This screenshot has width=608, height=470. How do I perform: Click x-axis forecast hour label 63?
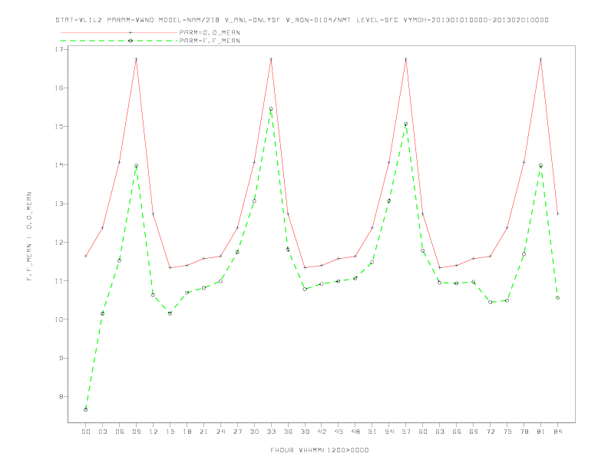[x=440, y=432]
